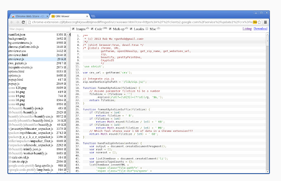Screen dimensions: 281x181
Task: Open minify-json.js file
Action: tap(37, 149)
